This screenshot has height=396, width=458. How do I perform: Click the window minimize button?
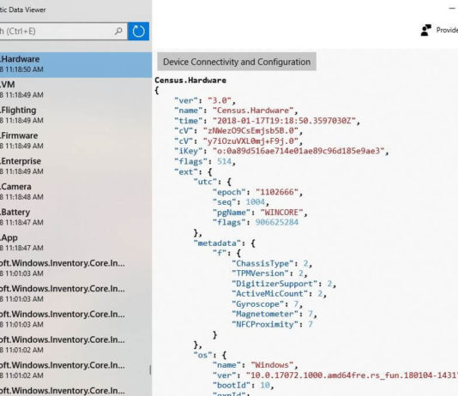(x=452, y=9)
